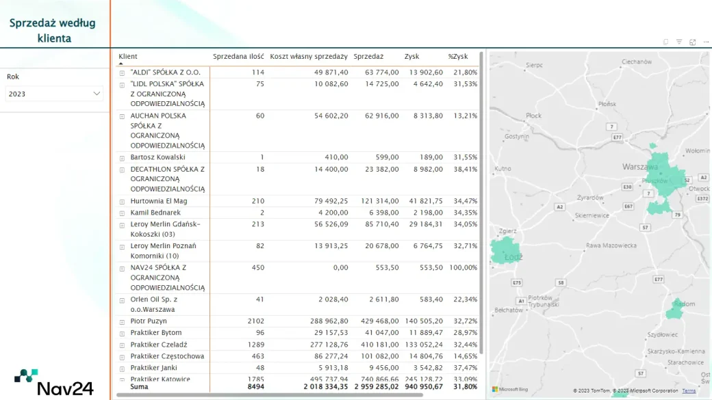Click the horizontal scrollbar under the table

270,395
